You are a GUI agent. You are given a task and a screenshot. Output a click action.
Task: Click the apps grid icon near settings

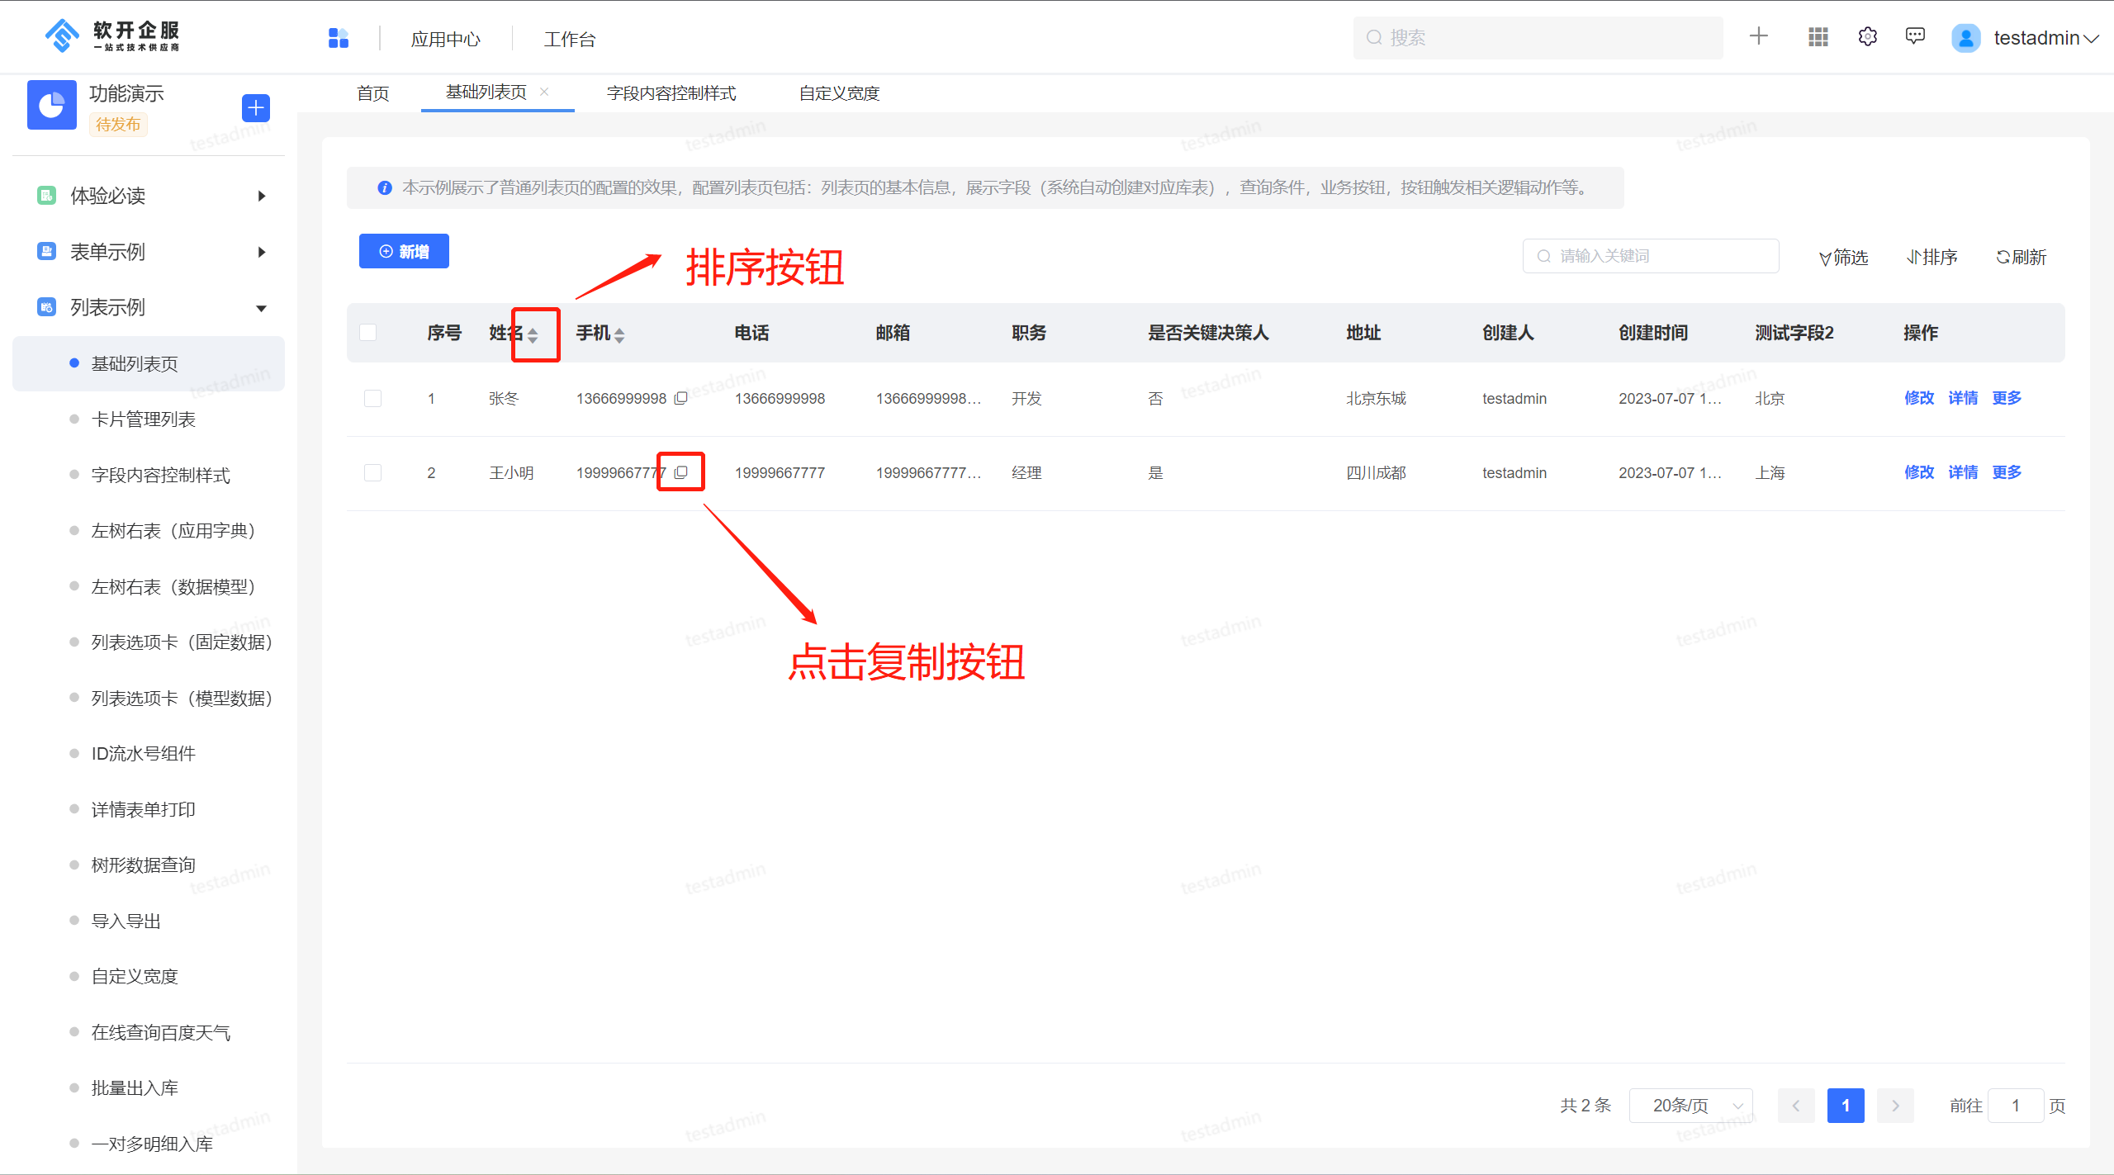(x=1817, y=36)
